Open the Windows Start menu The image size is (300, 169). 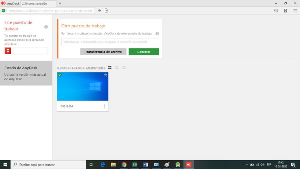coord(5,165)
